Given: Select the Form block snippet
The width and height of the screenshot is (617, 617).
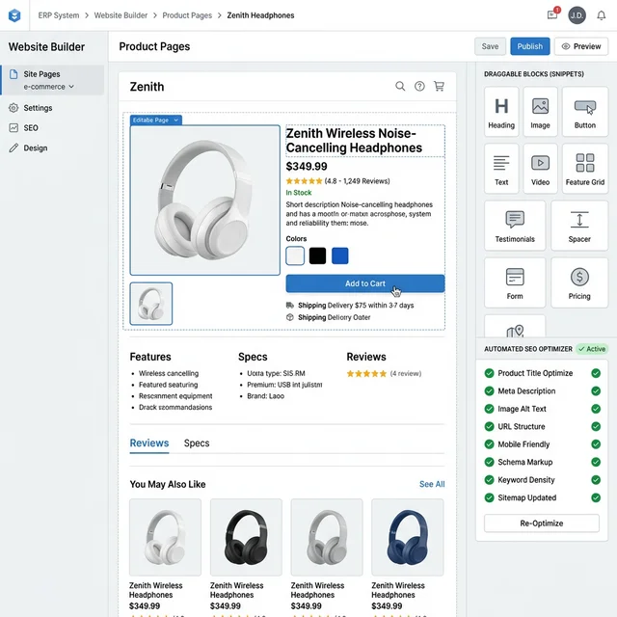Looking at the screenshot, I should [x=515, y=282].
